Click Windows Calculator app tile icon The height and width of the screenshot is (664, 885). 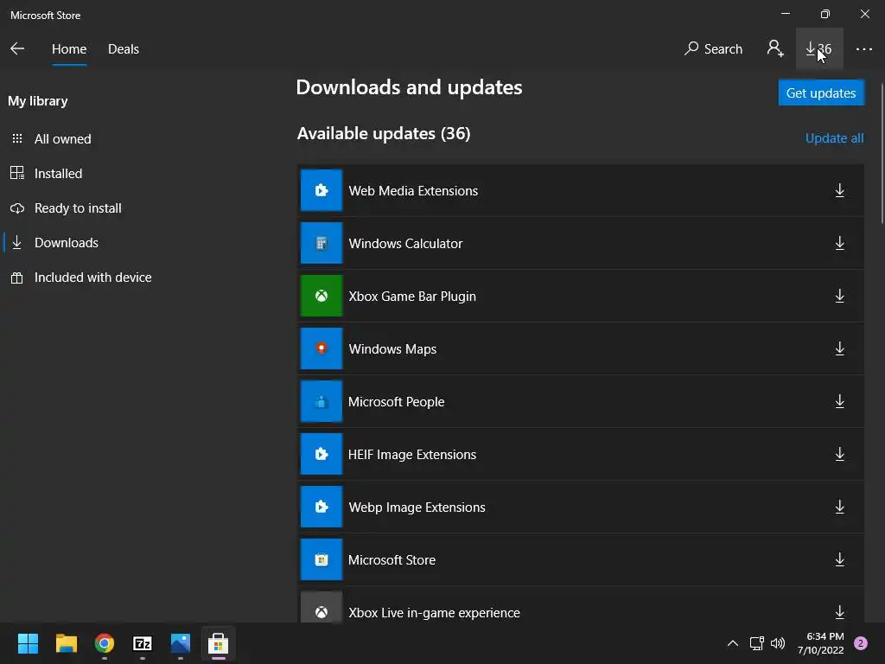click(x=322, y=243)
